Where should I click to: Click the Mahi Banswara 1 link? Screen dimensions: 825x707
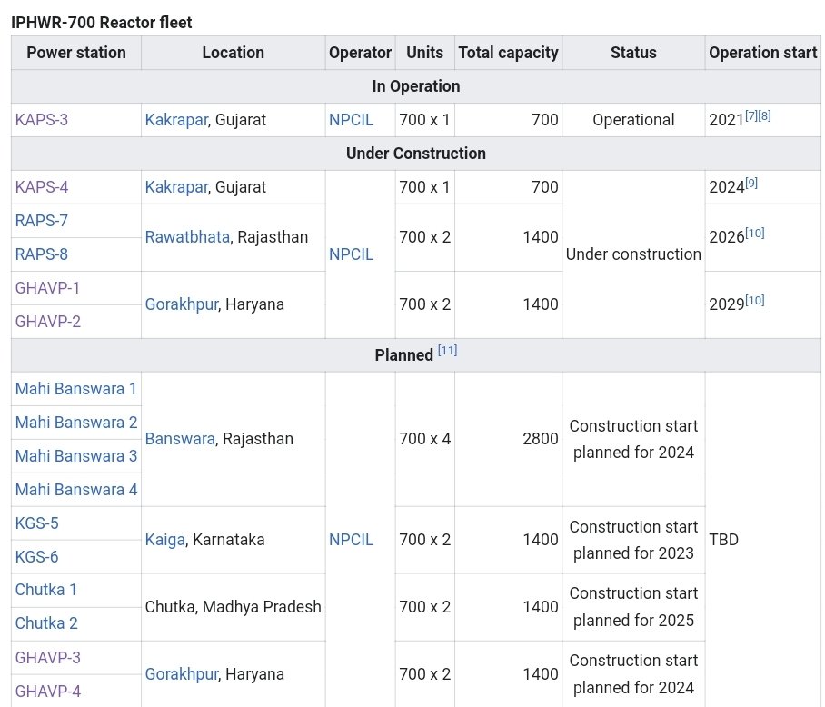[x=76, y=389]
